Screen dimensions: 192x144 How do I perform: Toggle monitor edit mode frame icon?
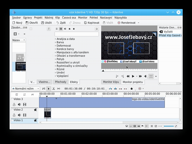[151, 76]
